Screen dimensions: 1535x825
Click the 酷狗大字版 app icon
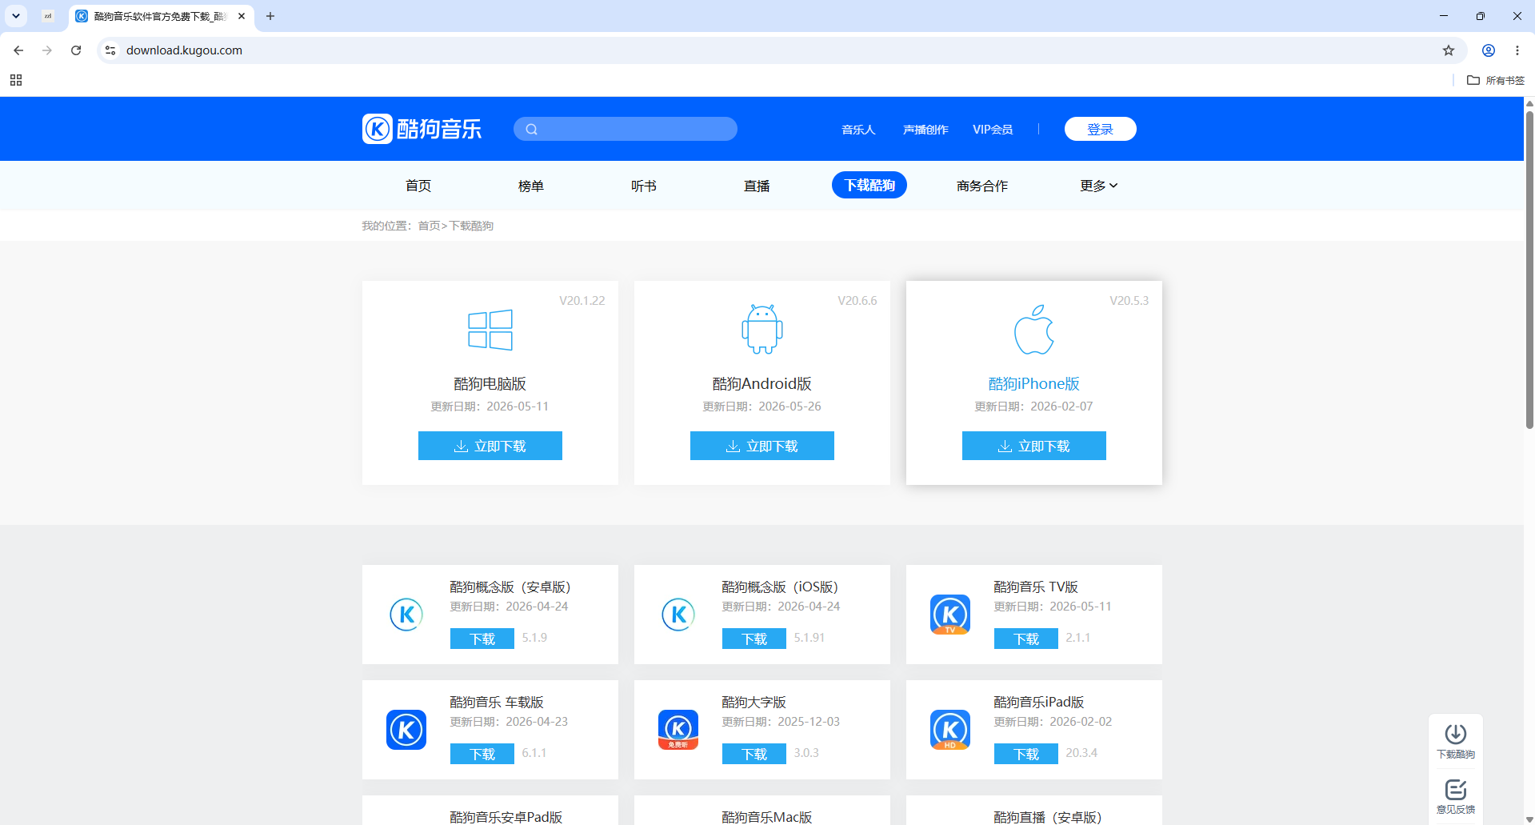tap(678, 730)
